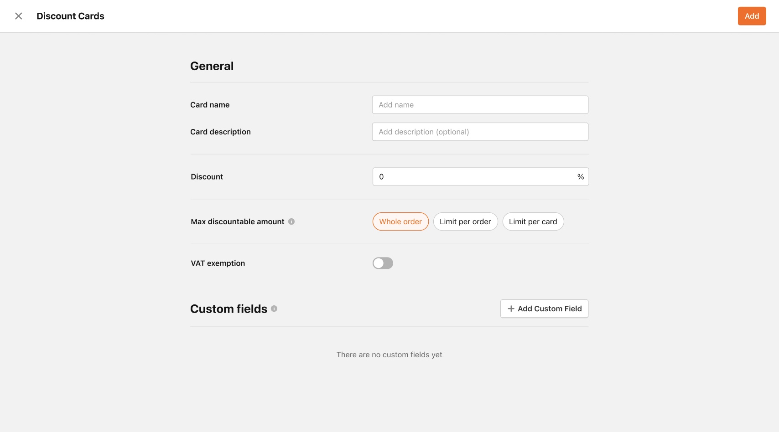Focus the Card name input field

[480, 105]
